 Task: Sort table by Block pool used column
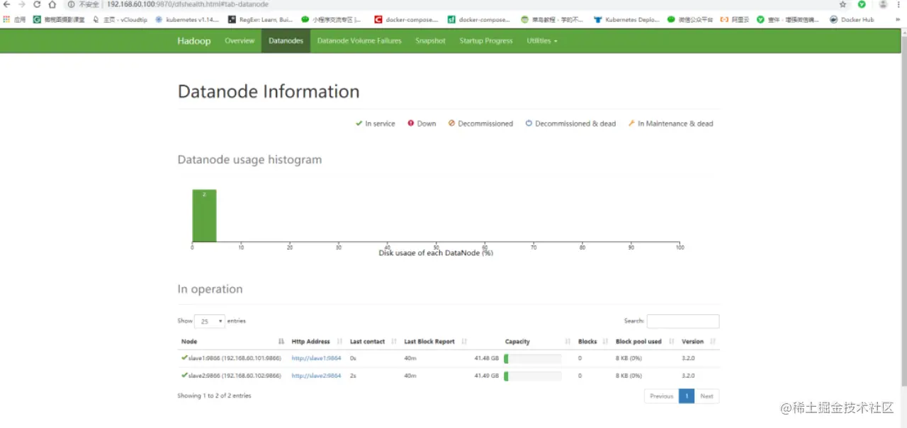click(644, 342)
